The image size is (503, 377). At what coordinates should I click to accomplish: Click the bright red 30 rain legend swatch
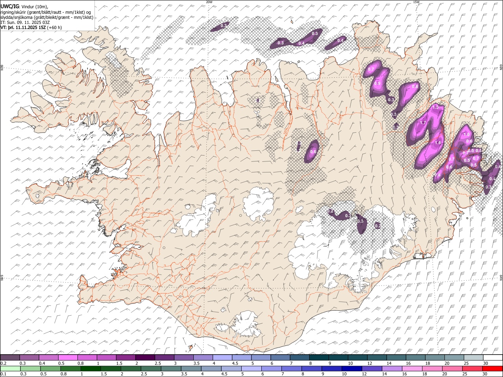coord(492,368)
